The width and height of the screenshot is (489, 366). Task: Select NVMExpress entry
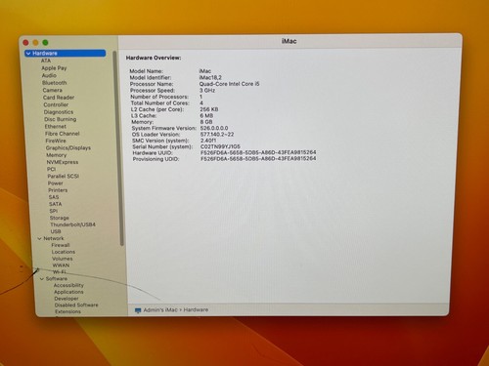click(x=63, y=162)
